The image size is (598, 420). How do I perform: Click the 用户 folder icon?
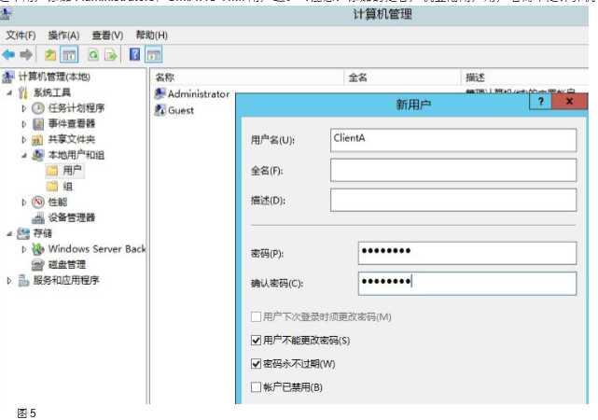pos(52,171)
